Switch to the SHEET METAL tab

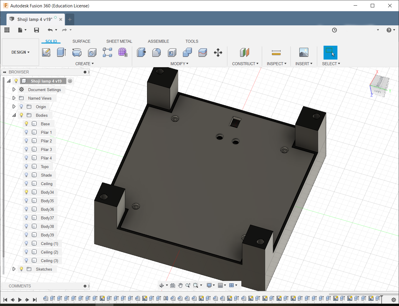click(119, 41)
